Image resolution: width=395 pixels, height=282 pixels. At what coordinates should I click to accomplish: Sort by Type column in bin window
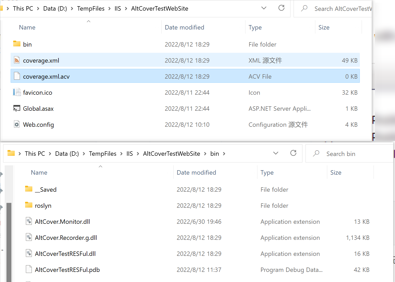(267, 173)
